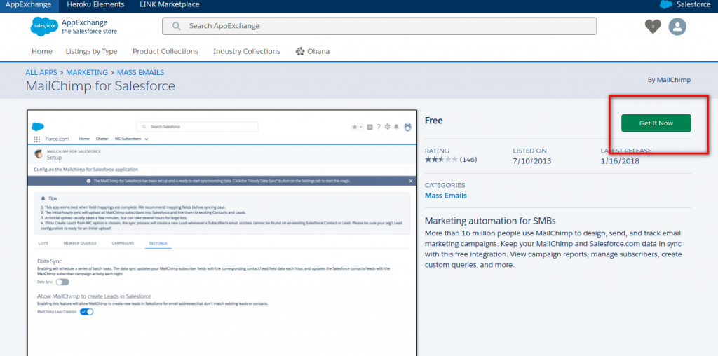Expand the MC Subscribers dropdown chevron
Screen dimensions: 718x356
point(146,139)
